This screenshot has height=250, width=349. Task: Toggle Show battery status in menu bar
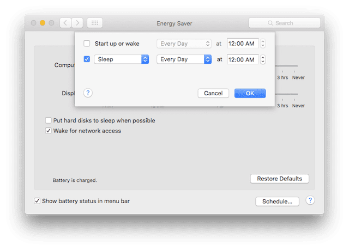[x=38, y=201]
